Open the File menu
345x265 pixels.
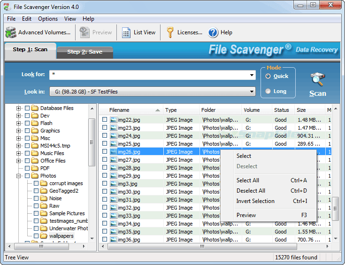(11, 19)
